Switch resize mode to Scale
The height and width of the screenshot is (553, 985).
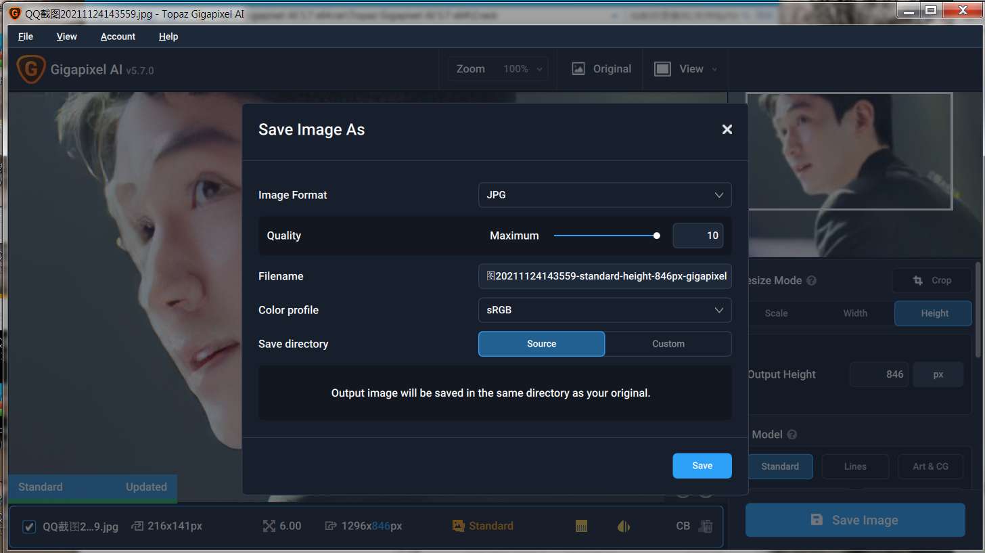click(776, 313)
